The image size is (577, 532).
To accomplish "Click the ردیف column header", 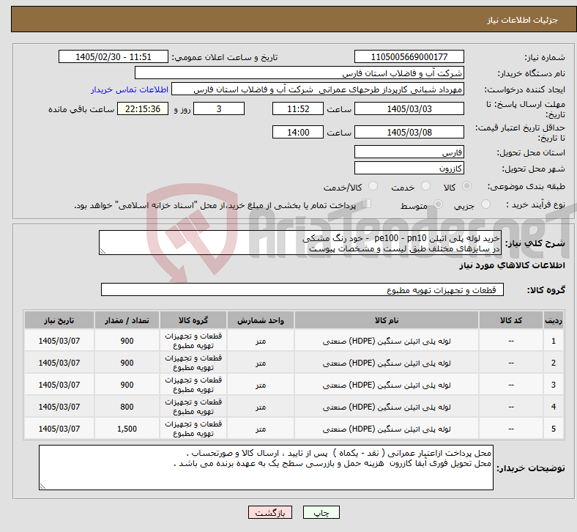I will (x=553, y=320).
